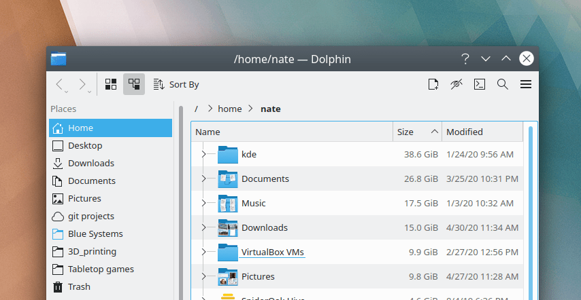Viewport: 581px width, 300px height.
Task: Open the Sort By menu
Action: [x=176, y=84]
